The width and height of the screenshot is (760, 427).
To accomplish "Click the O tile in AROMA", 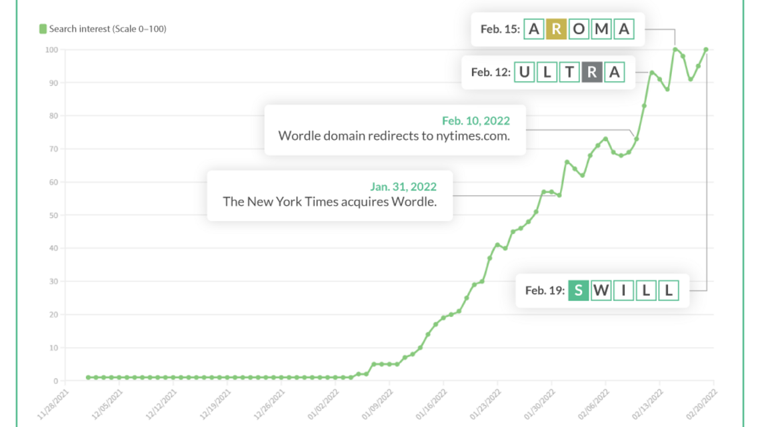I will [579, 29].
